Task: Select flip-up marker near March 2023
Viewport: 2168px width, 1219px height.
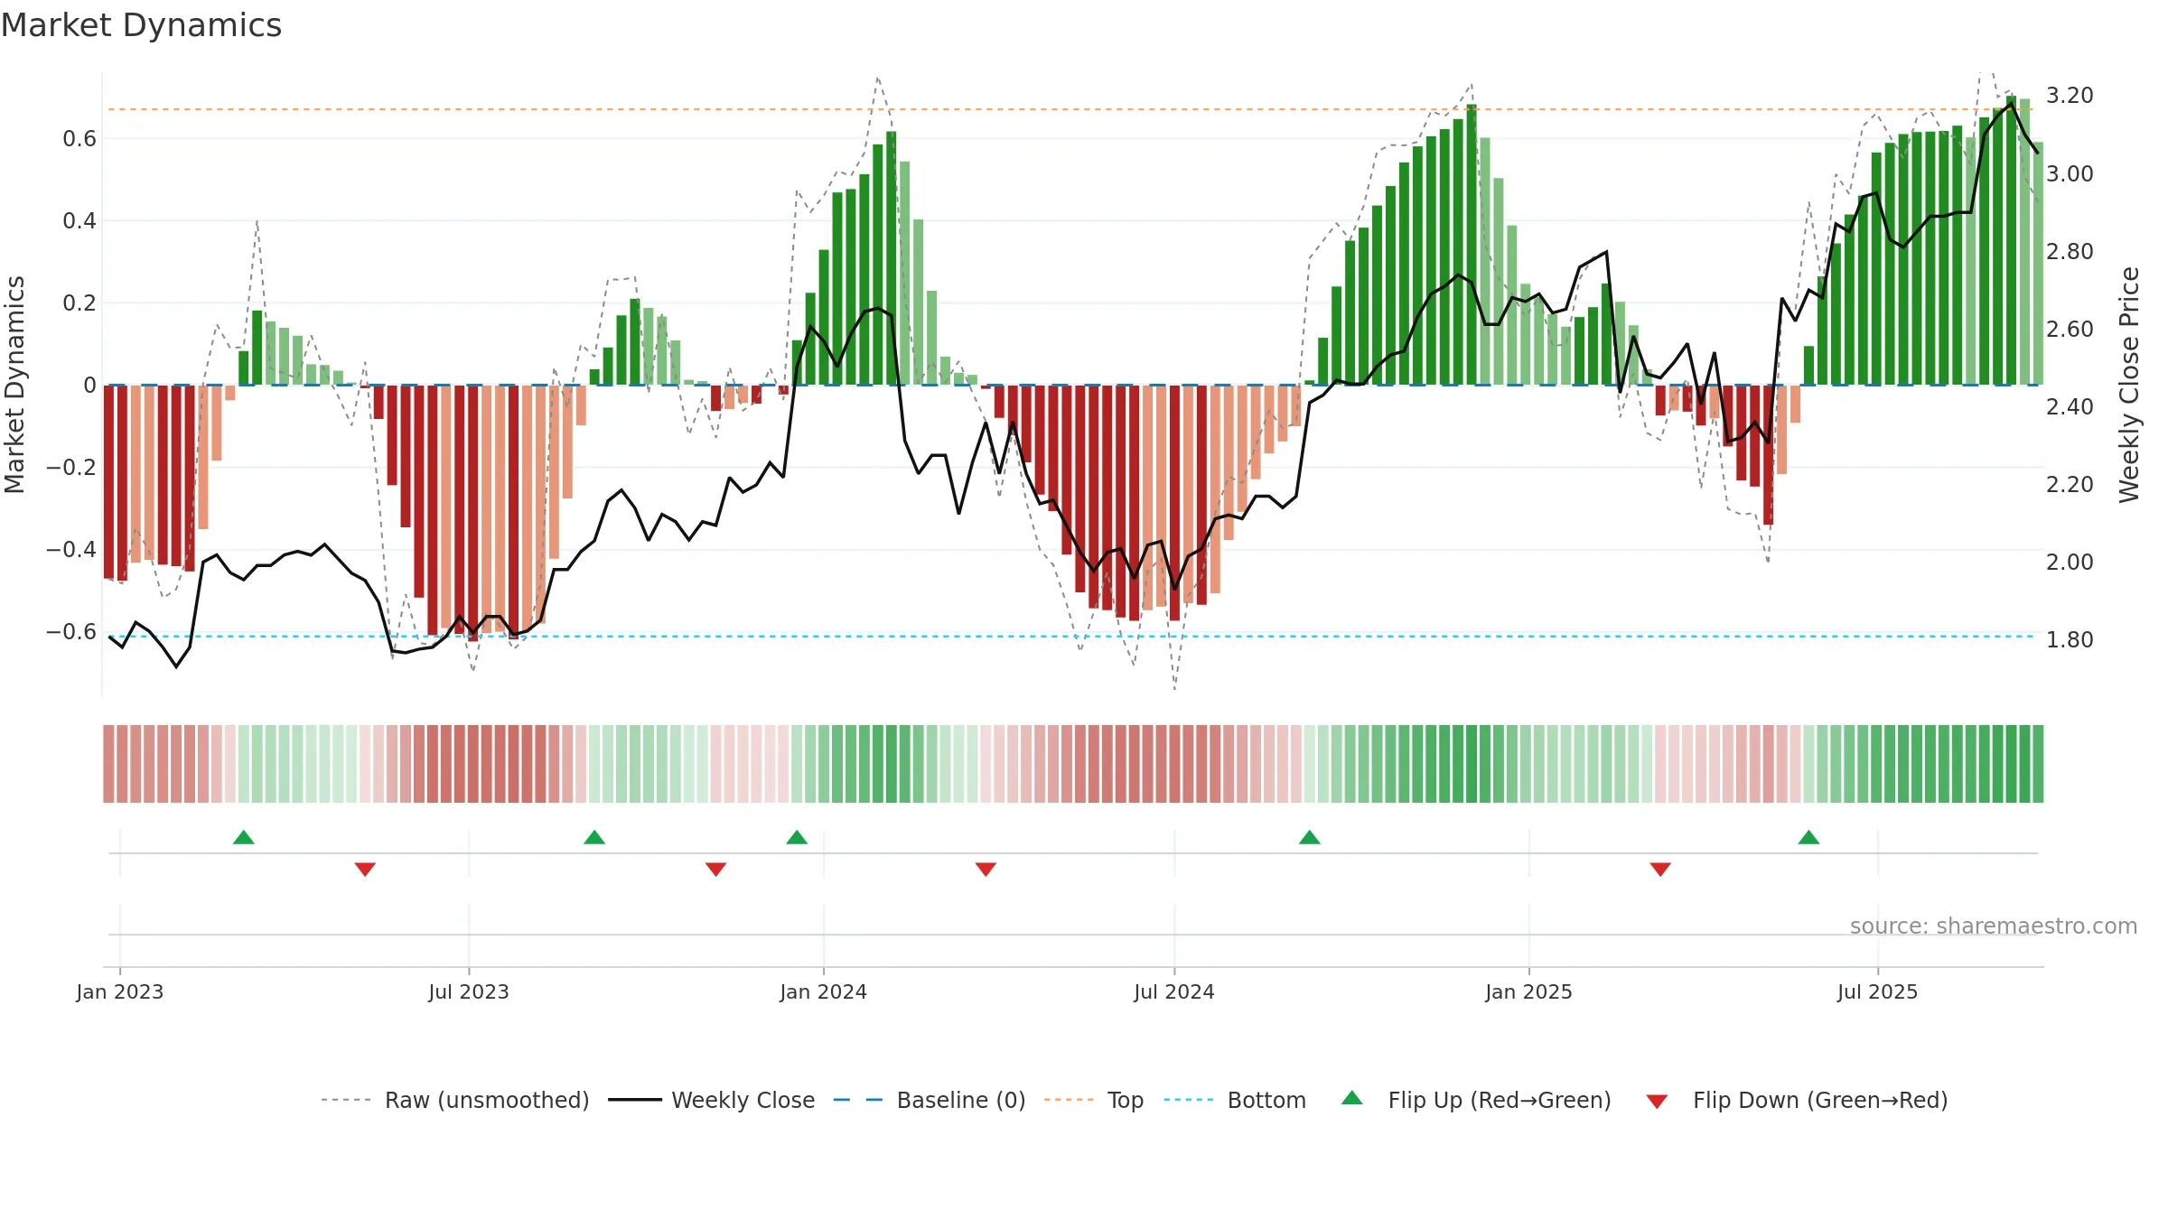Action: [x=244, y=837]
